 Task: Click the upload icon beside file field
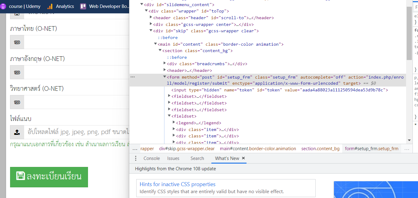[x=17, y=132]
